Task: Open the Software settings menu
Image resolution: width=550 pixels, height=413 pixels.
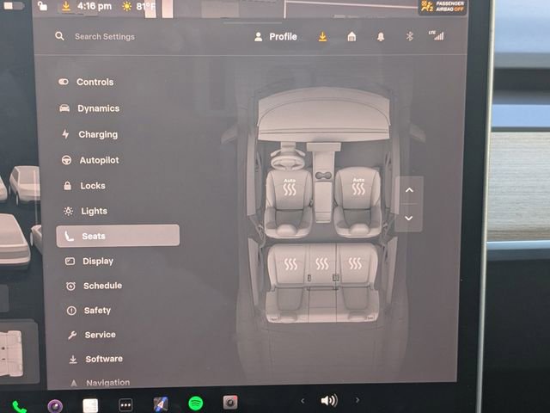Action: coord(95,359)
